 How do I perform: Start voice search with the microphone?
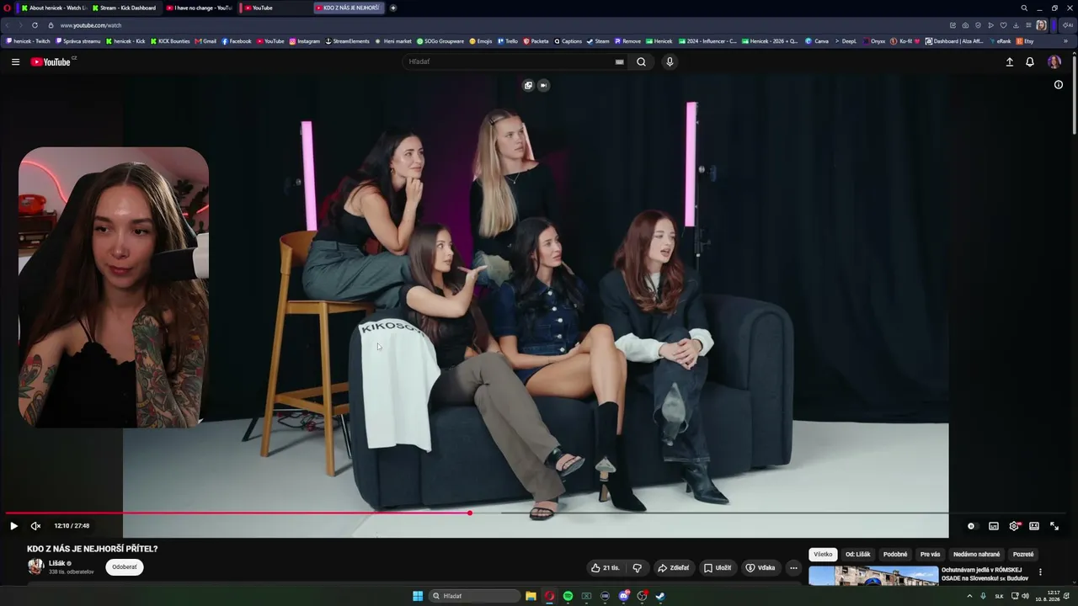point(670,61)
